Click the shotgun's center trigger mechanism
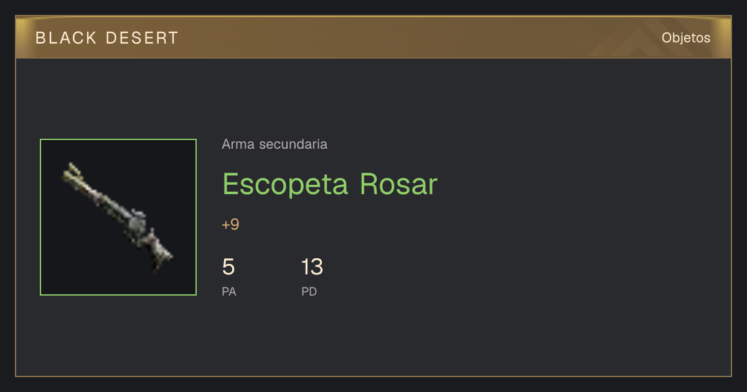 click(137, 224)
